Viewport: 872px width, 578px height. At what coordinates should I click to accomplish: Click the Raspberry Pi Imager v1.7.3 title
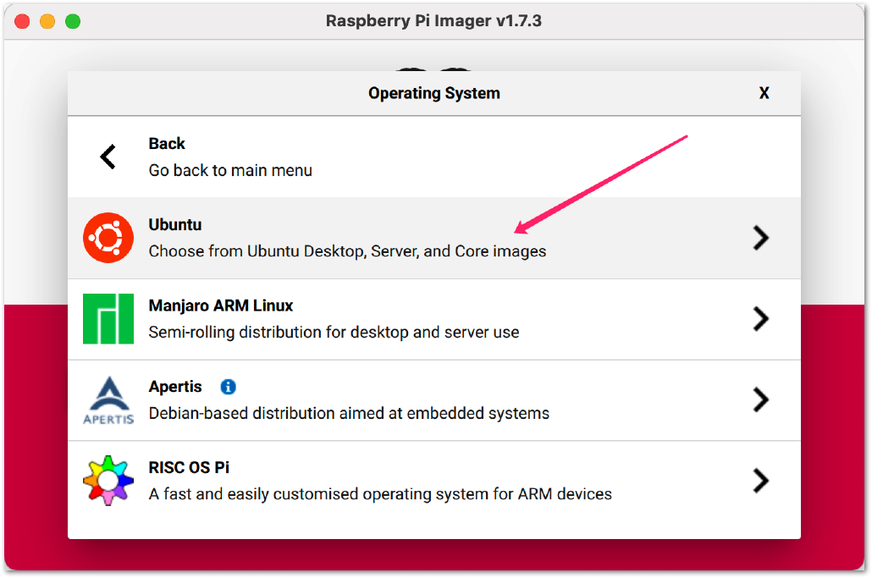click(x=433, y=20)
